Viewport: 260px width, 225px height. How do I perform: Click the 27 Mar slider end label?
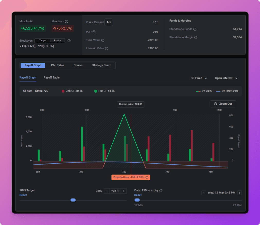coord(237,205)
